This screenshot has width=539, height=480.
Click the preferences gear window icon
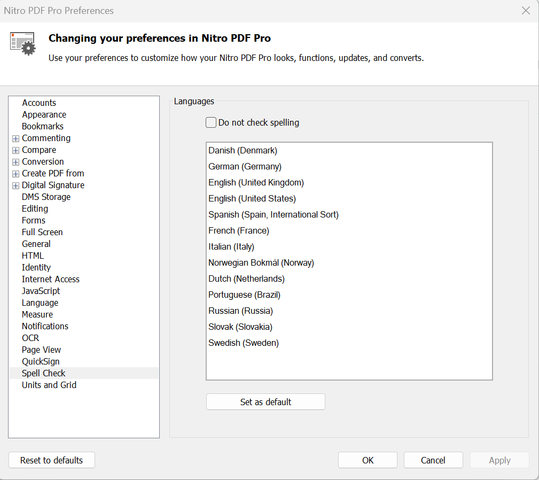click(22, 43)
